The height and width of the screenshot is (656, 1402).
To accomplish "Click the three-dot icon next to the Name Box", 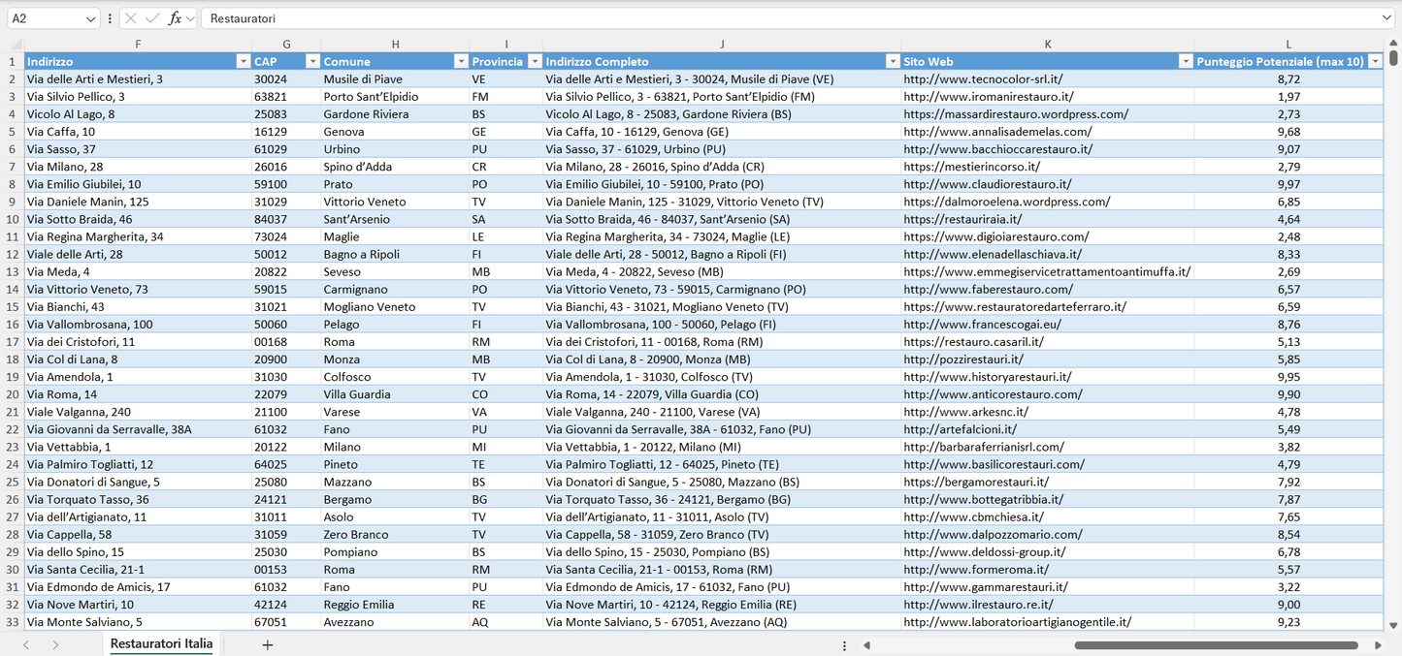I will click(x=110, y=17).
